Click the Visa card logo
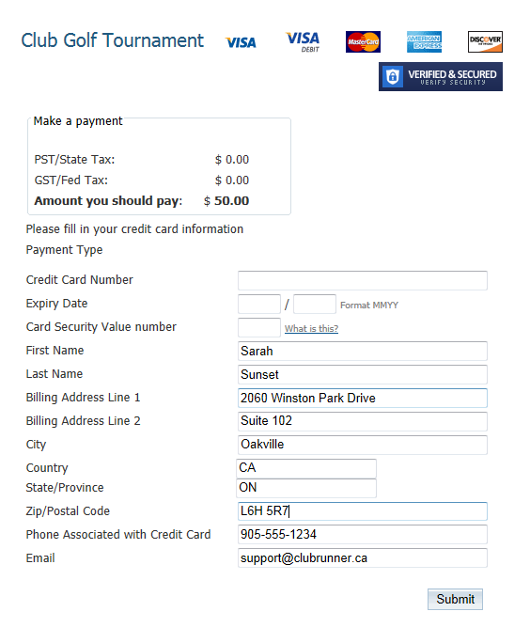530x643 pixels. click(241, 42)
